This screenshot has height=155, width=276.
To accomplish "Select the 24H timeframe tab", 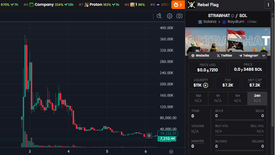I will pyautogui.click(x=257, y=98).
